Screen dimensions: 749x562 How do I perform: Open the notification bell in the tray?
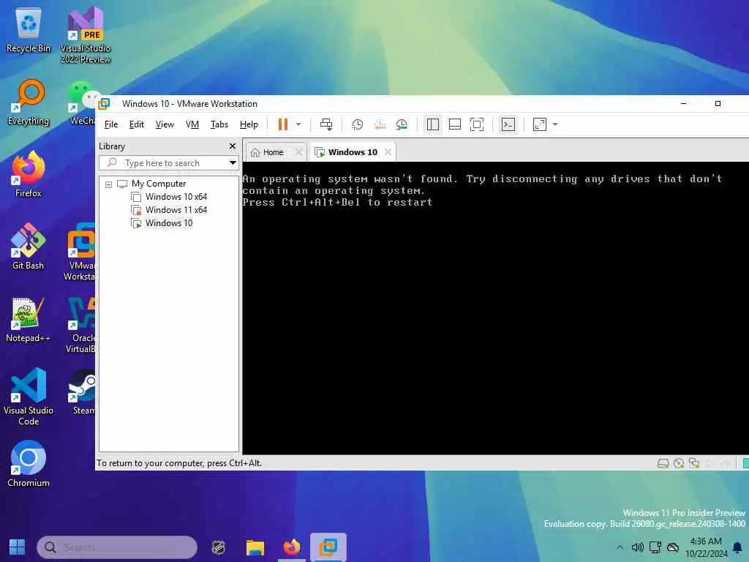click(x=737, y=547)
